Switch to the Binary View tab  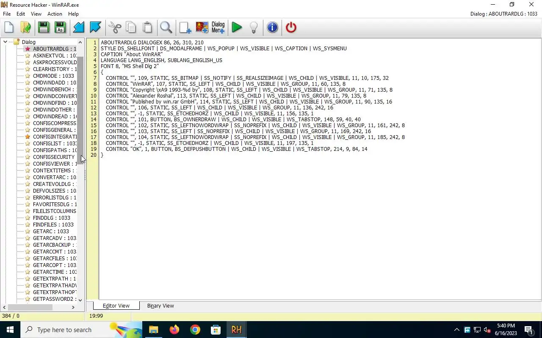point(160,306)
